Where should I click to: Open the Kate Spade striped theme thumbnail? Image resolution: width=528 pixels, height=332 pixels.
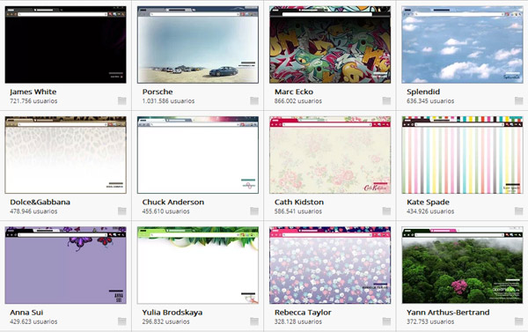462,155
